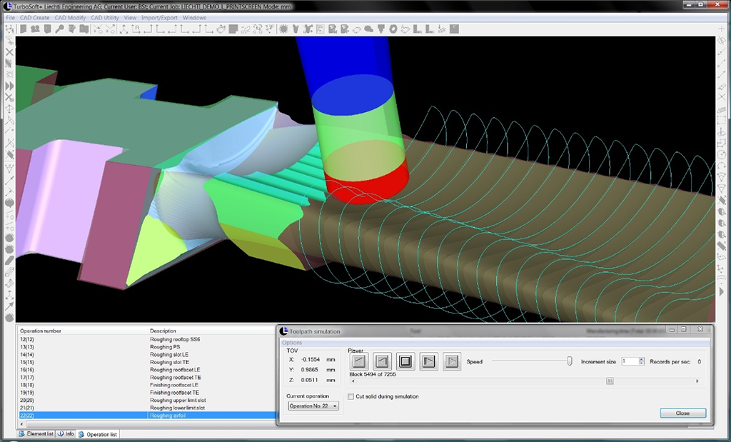
Task: Select row 15(15) Roughing slot TE
Action: [x=147, y=362]
